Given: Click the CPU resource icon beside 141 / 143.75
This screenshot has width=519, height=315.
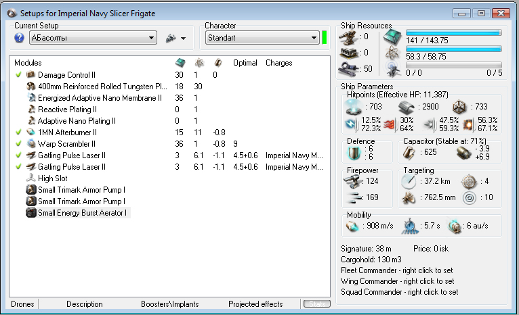Looking at the screenshot, I should [x=392, y=37].
